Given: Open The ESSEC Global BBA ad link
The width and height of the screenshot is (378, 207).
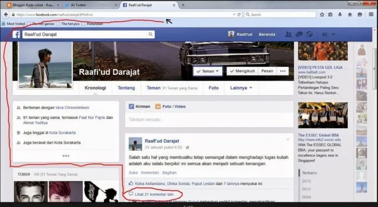Looking at the screenshot, I should [319, 135].
